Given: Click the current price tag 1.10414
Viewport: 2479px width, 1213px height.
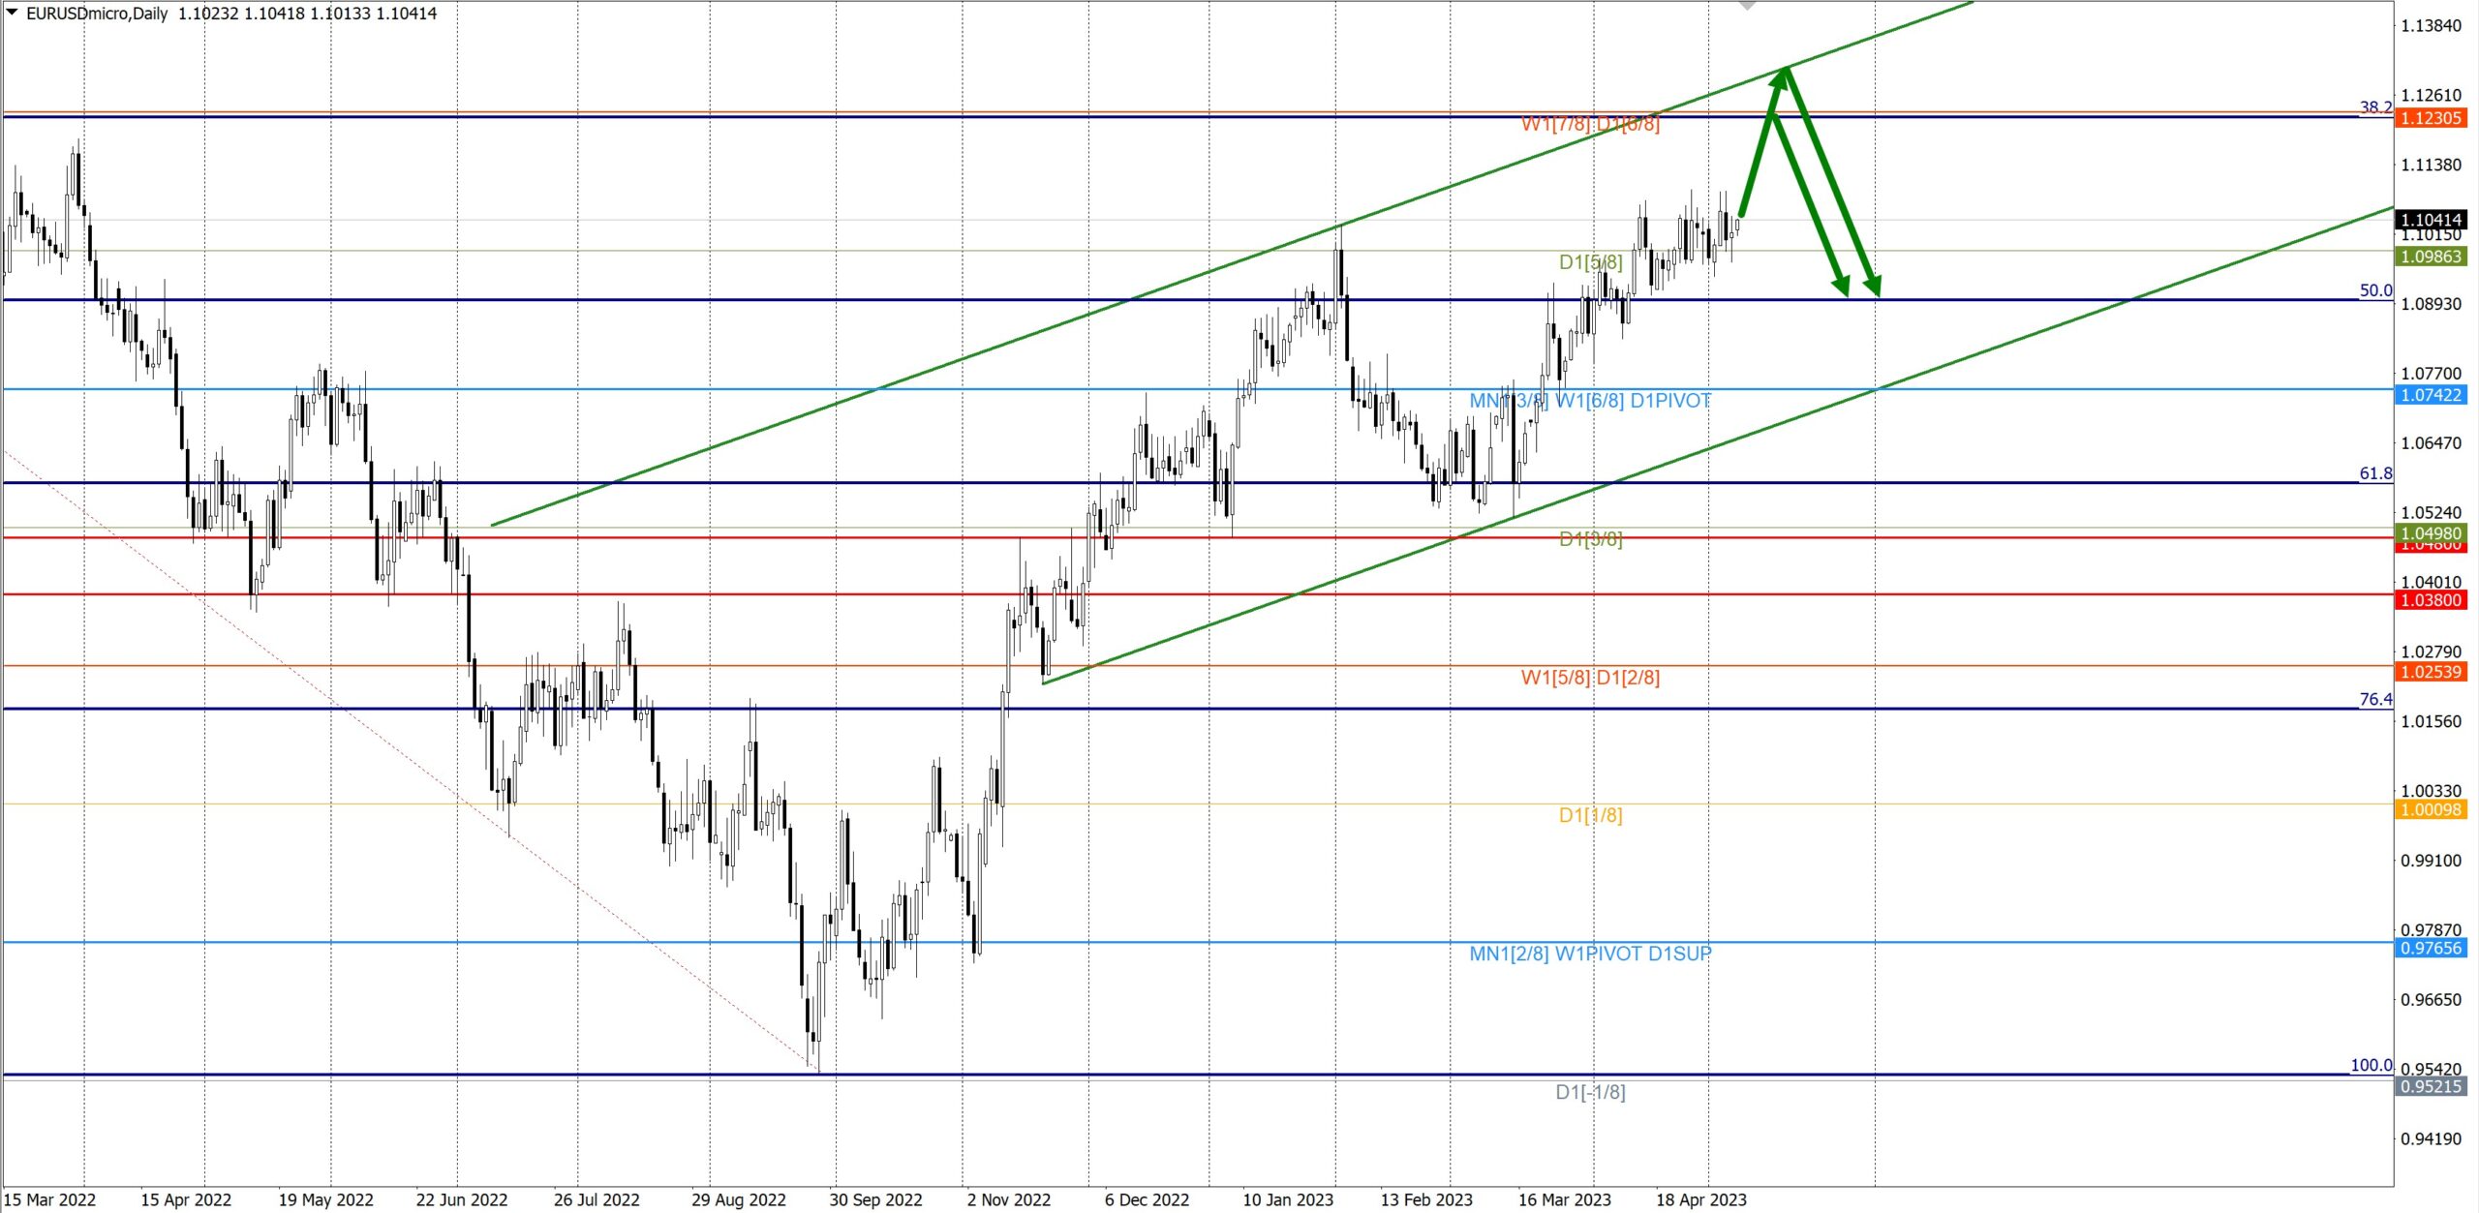Looking at the screenshot, I should [x=2430, y=220].
